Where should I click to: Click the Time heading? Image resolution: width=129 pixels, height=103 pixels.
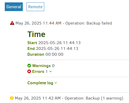[36, 34]
